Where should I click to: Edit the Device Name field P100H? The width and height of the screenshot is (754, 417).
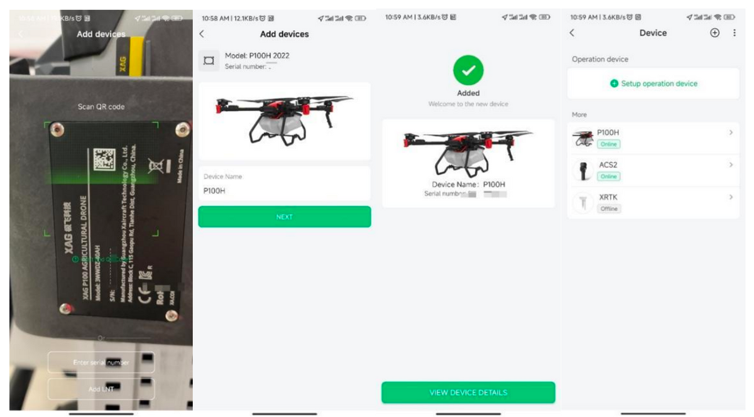pos(285,184)
